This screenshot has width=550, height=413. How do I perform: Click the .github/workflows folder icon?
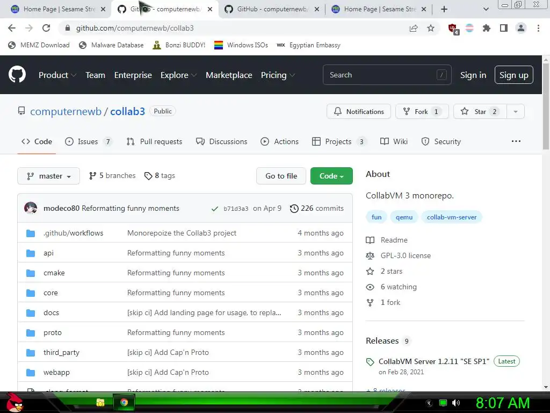(x=31, y=233)
